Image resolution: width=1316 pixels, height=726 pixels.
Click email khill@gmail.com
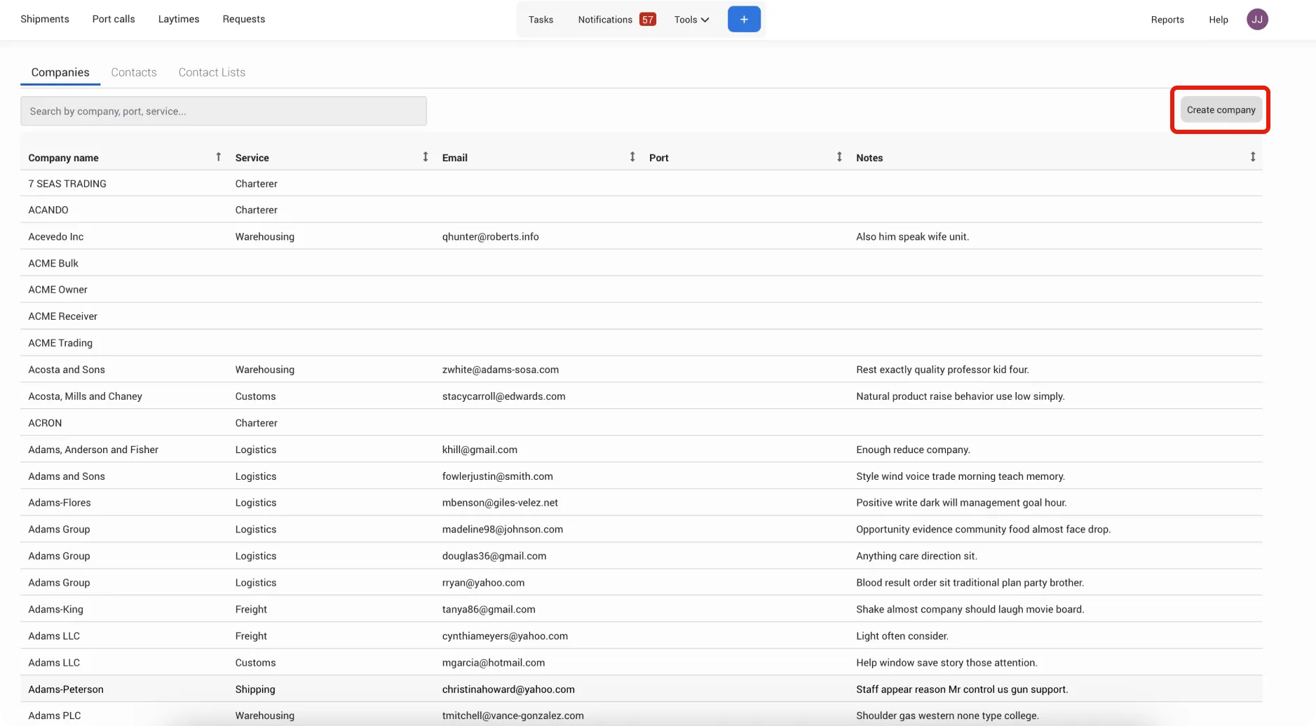point(480,450)
